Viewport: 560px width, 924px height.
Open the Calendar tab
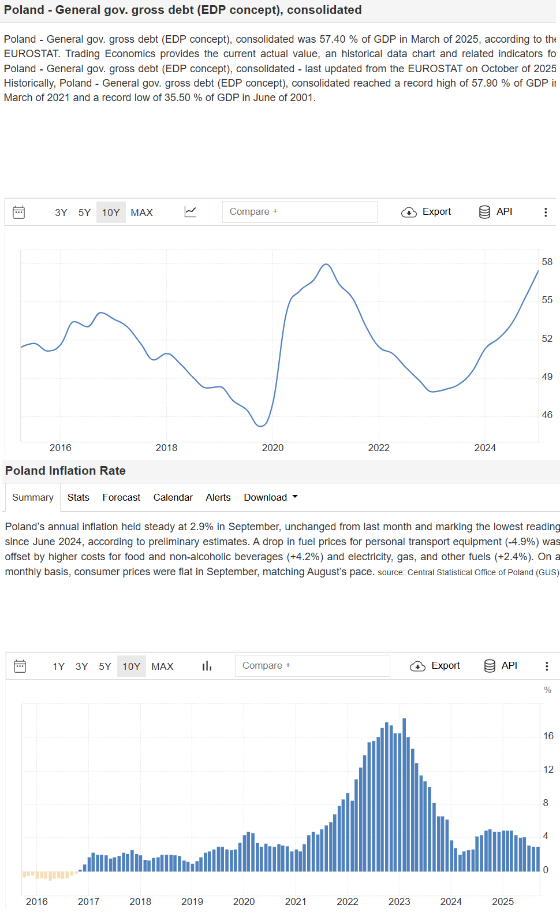click(173, 497)
